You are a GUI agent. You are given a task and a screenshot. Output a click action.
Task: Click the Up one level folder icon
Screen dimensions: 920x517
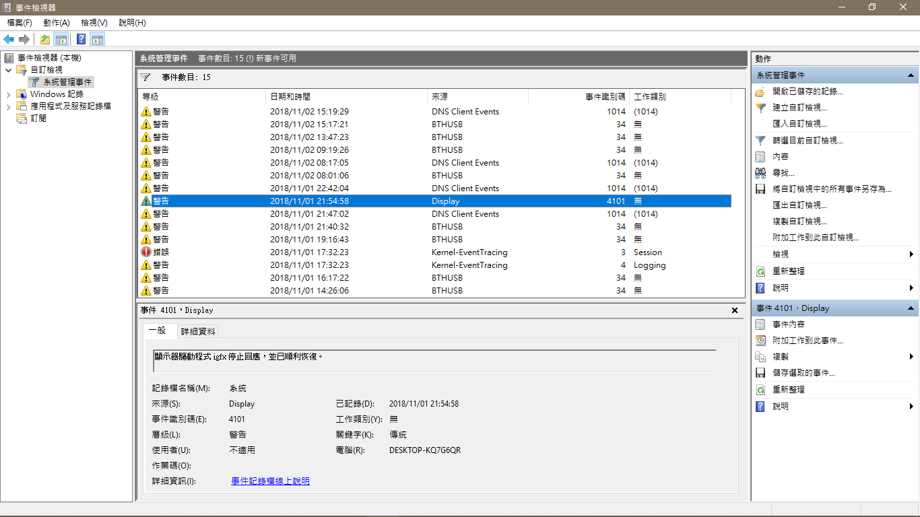(x=45, y=39)
